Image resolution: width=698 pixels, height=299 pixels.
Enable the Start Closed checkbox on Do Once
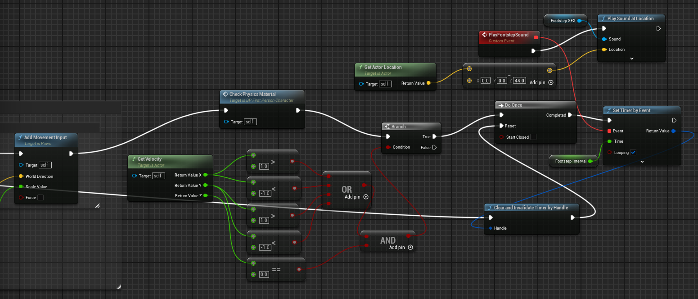pos(533,137)
